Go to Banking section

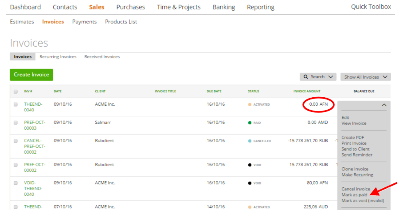pyautogui.click(x=224, y=7)
